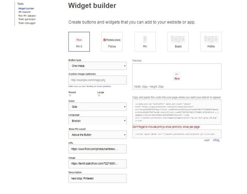The image size is (247, 194).
Task: Pick the Board widget tile
Action: point(178,42)
